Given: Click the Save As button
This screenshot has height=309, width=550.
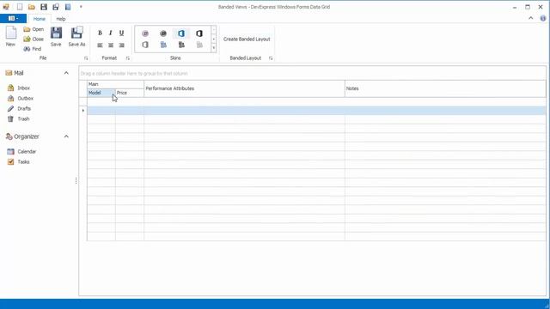Looking at the screenshot, I should [x=76, y=36].
